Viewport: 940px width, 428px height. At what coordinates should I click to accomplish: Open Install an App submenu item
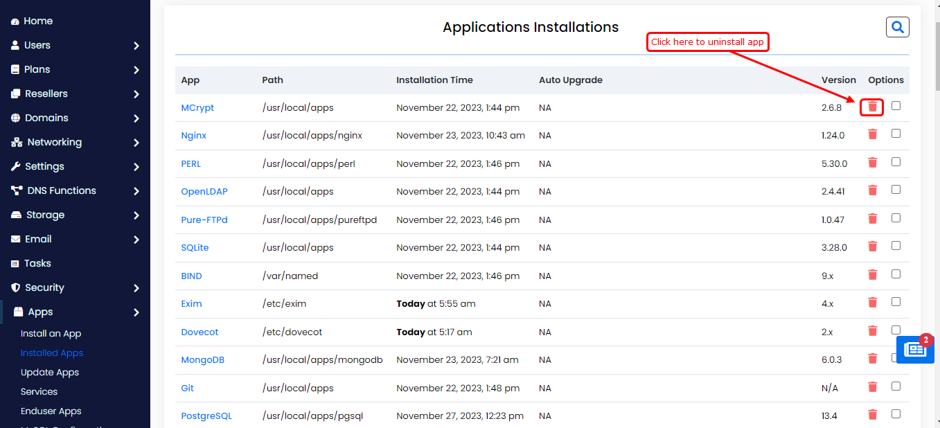pyautogui.click(x=51, y=333)
